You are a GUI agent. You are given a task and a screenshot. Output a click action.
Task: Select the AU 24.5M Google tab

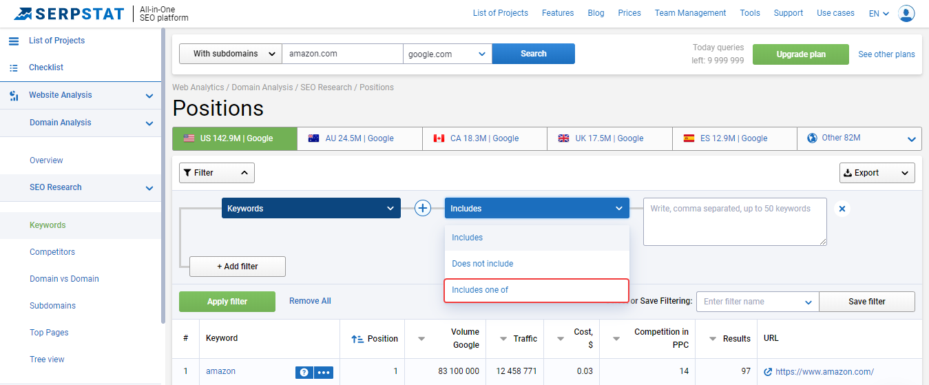[360, 138]
